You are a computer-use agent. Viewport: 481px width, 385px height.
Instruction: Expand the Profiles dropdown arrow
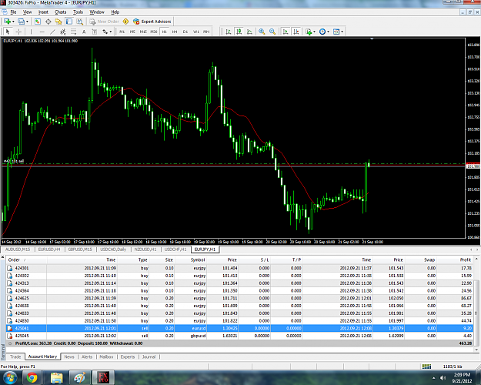pos(27,22)
